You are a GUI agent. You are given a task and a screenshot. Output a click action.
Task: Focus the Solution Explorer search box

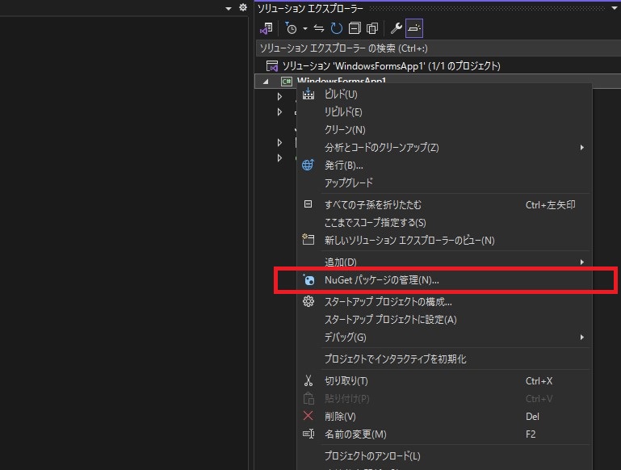click(x=438, y=48)
